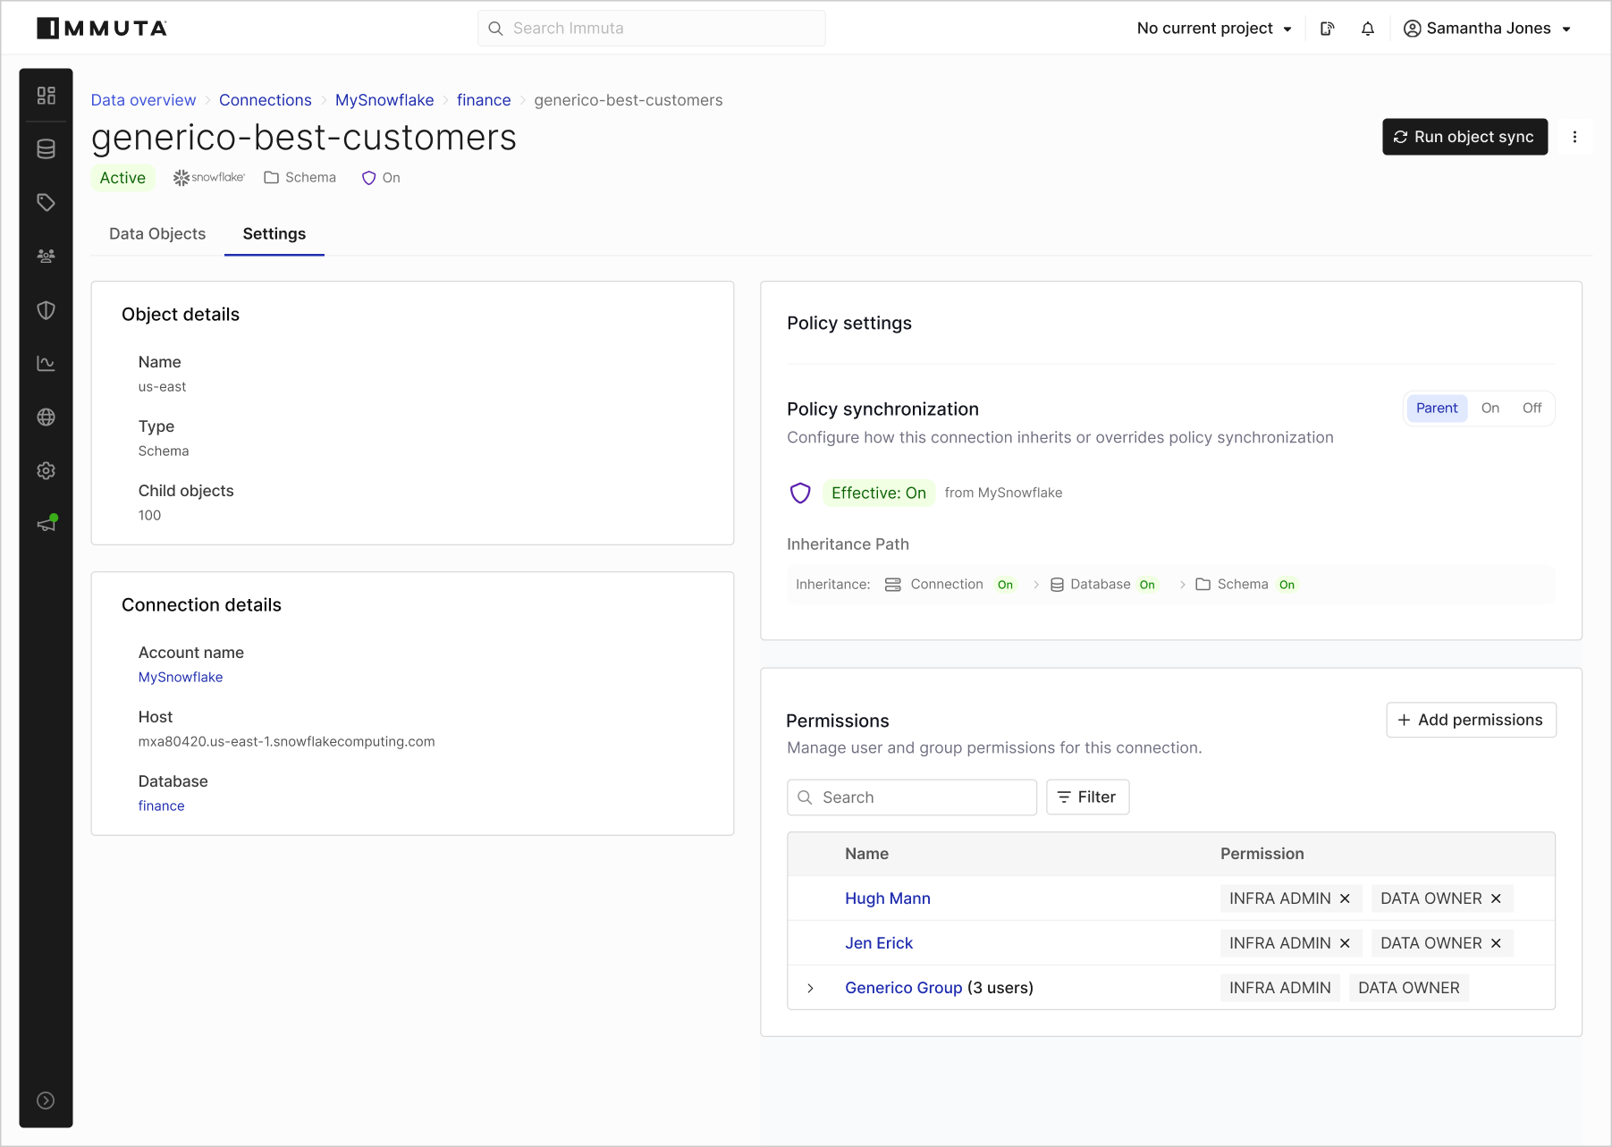Viewport: 1612px width, 1147px height.
Task: Set policy synchronization to Off
Action: coord(1532,409)
